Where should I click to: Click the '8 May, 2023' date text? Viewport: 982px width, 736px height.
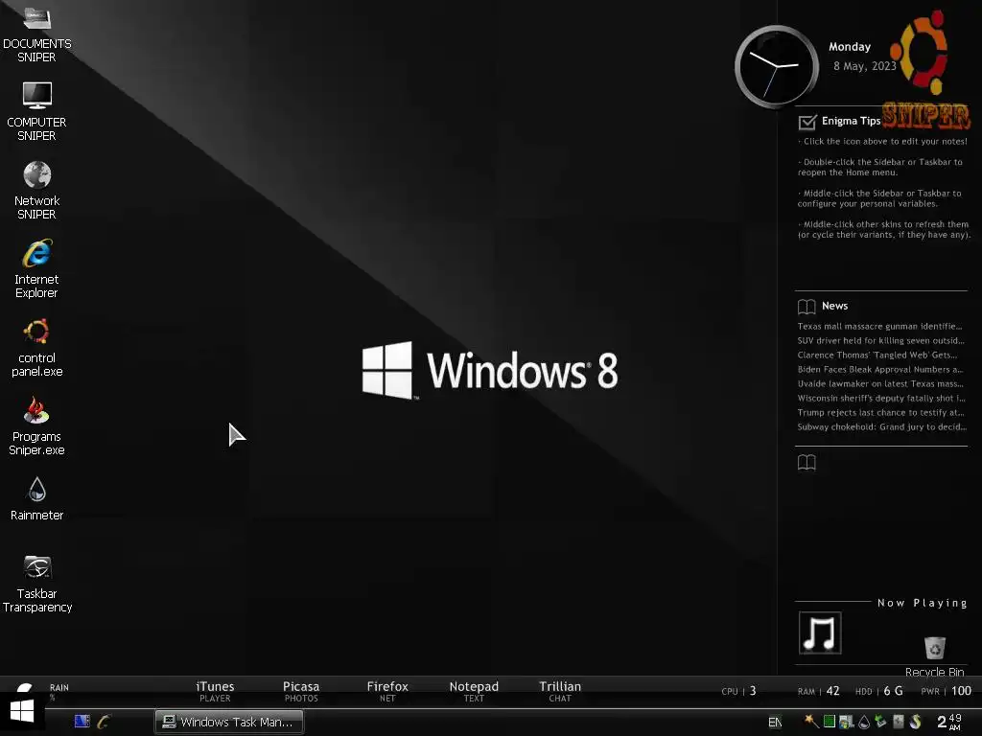(865, 66)
